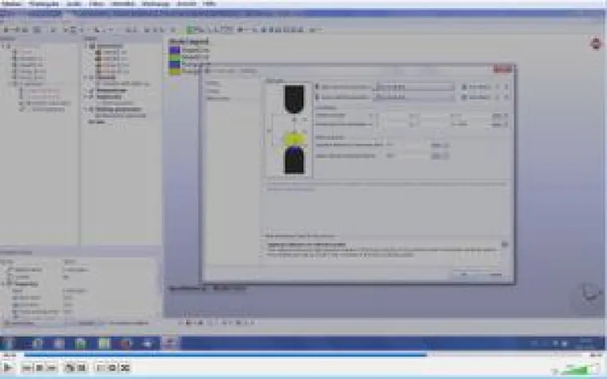Expand the top tree node in the left panel
Image resolution: width=607 pixels, height=379 pixels.
[3, 46]
